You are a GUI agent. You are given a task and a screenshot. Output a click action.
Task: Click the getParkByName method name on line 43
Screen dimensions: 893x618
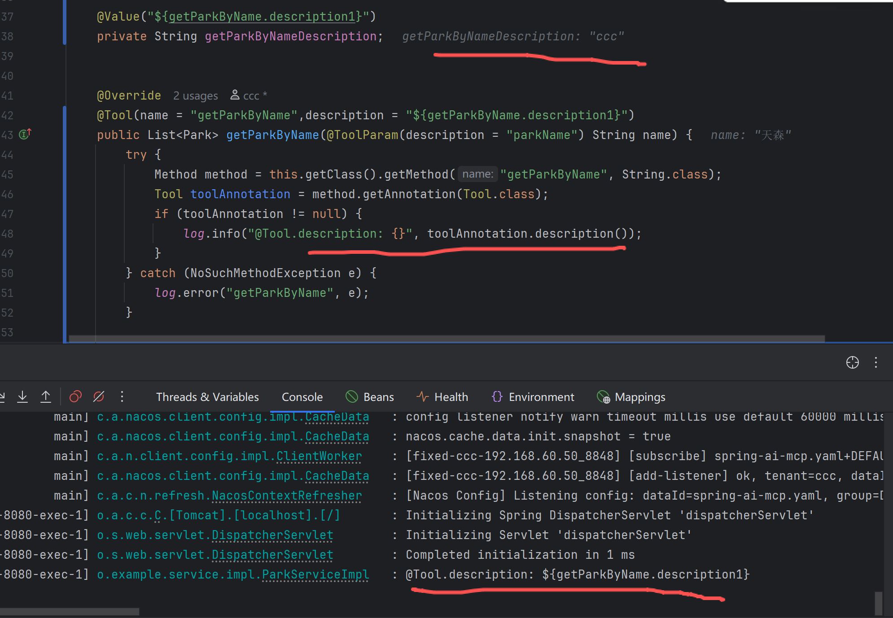point(272,135)
